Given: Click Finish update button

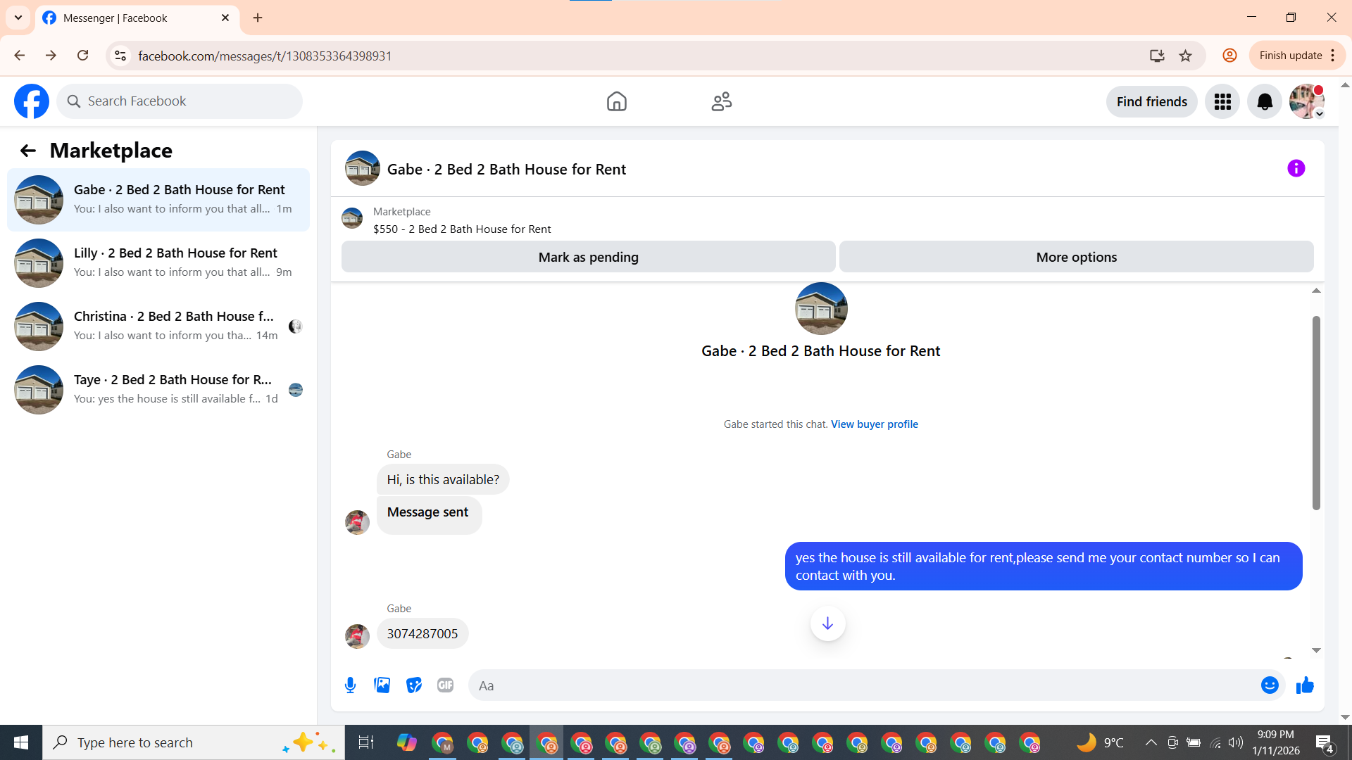Looking at the screenshot, I should click(1290, 56).
